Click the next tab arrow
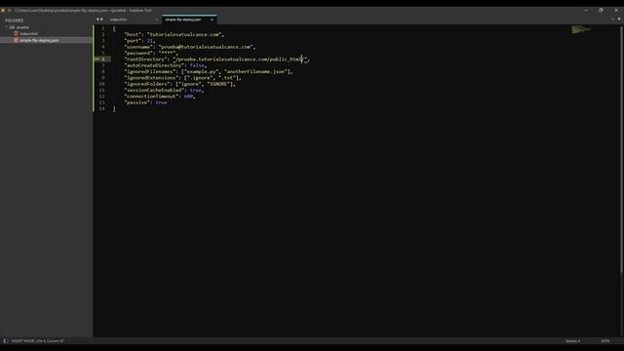This screenshot has width=624, height=351. click(x=101, y=19)
